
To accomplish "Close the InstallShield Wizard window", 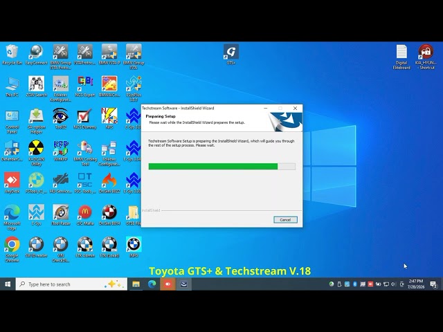I will 296,108.
